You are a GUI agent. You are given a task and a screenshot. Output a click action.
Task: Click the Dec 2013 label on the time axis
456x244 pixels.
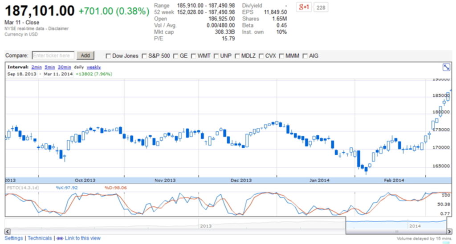pos(241,180)
